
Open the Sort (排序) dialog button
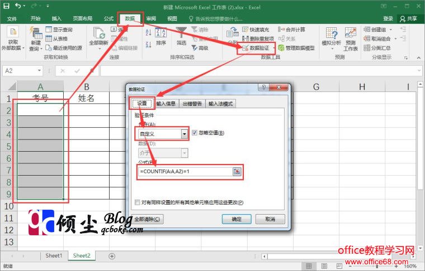point(160,37)
